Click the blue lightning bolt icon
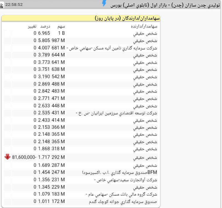This screenshot has width=222, height=208. (104, 3)
